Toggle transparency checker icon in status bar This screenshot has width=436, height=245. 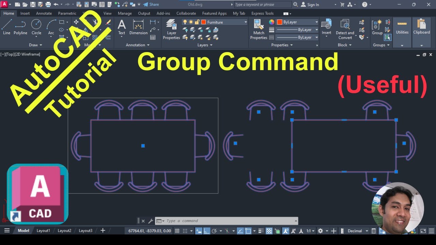click(x=269, y=231)
